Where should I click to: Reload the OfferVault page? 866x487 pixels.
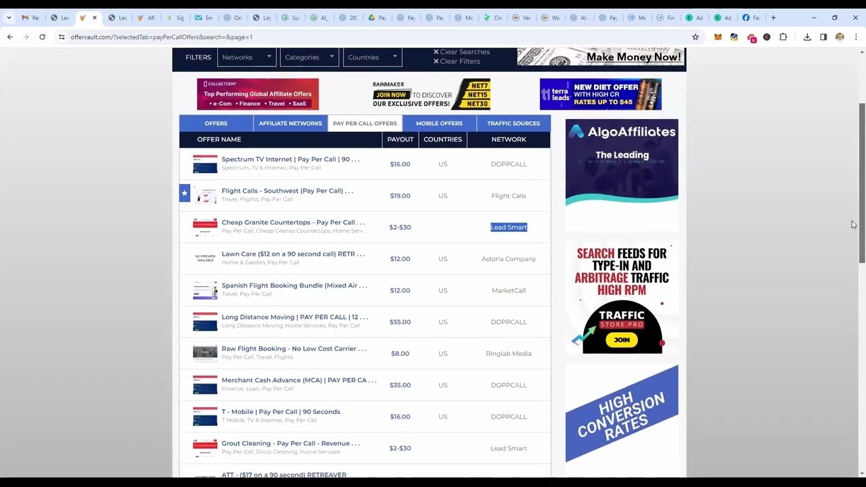(42, 37)
